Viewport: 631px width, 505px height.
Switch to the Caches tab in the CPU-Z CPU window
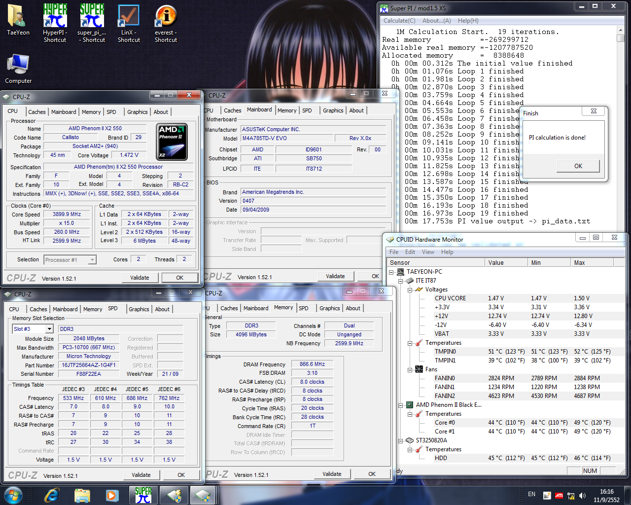(x=36, y=112)
